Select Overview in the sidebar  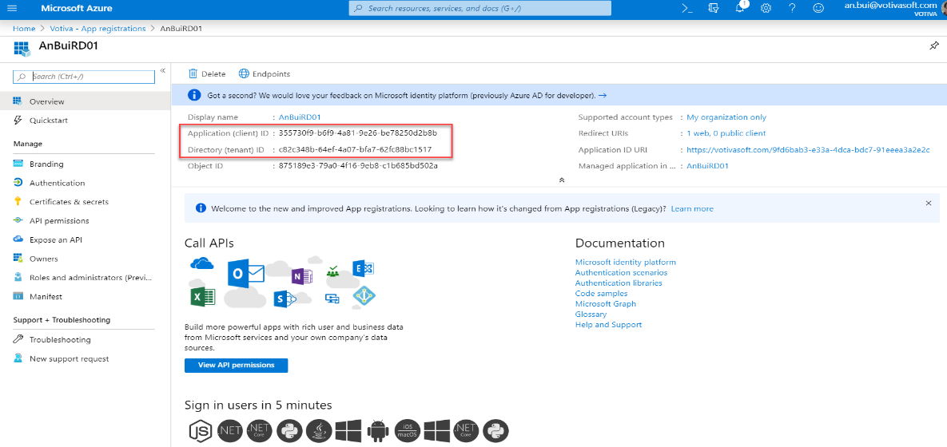click(86, 101)
